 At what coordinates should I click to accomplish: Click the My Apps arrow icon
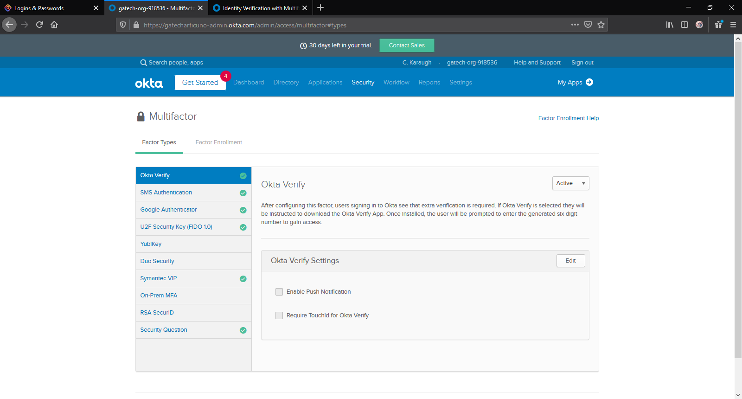(589, 82)
